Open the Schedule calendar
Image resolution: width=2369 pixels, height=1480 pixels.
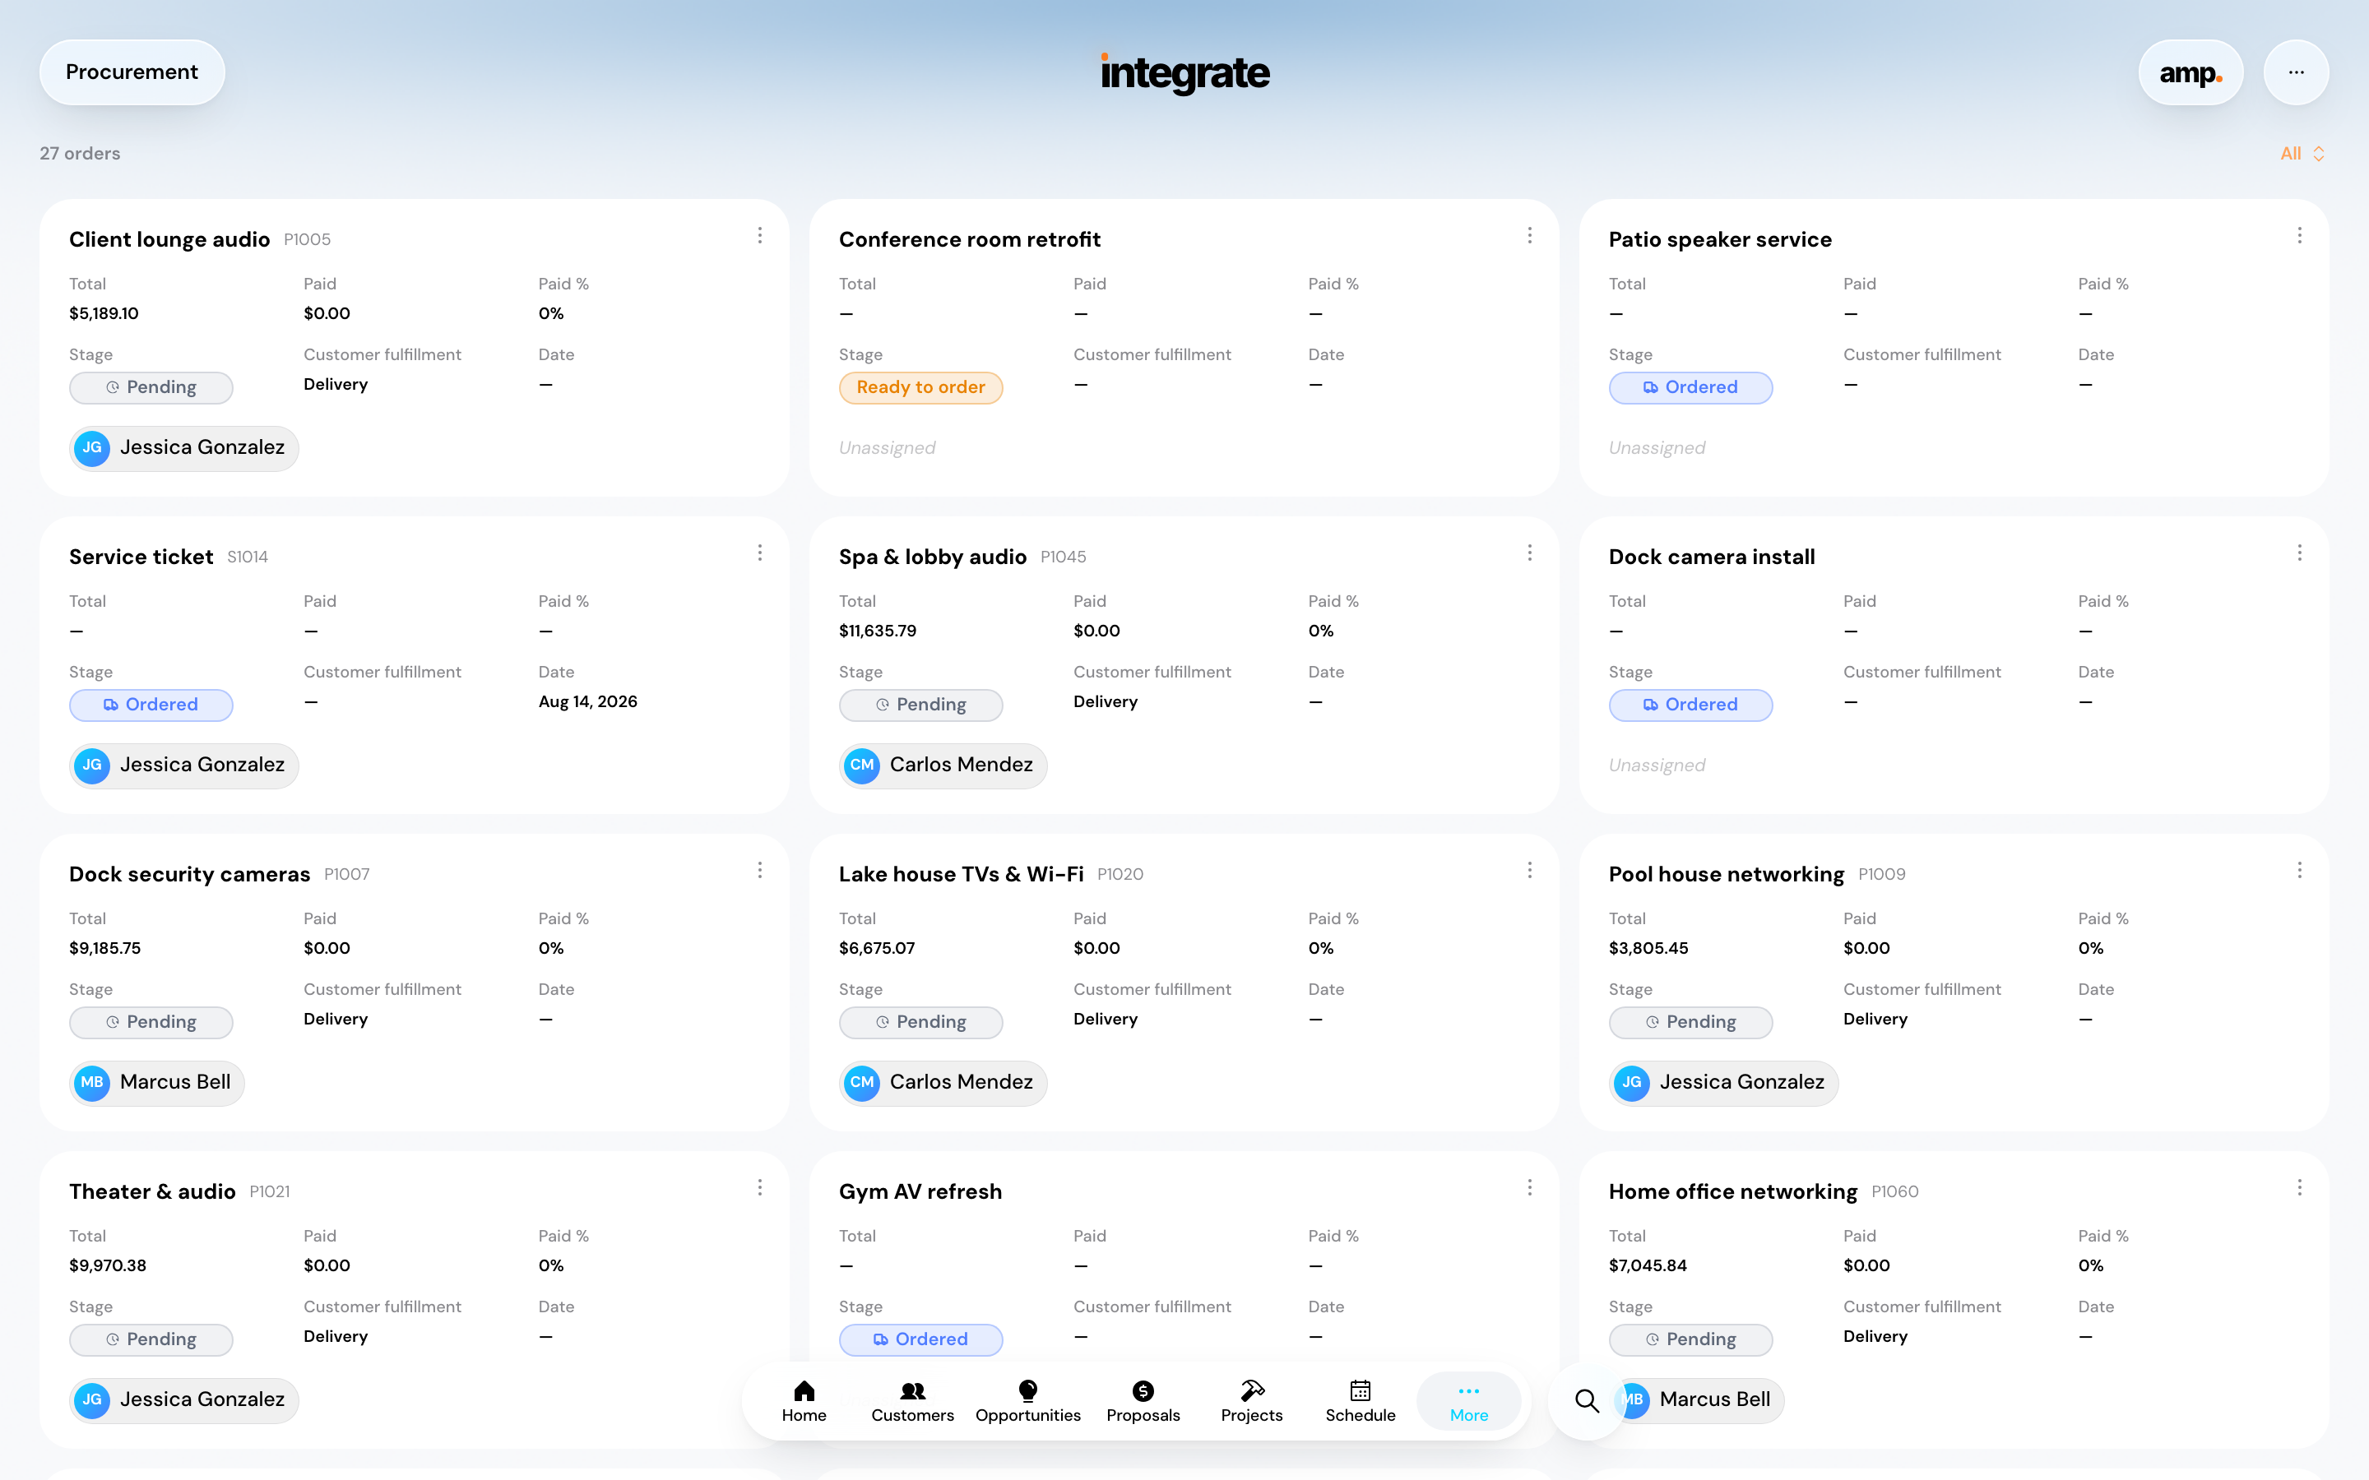pyautogui.click(x=1360, y=1401)
